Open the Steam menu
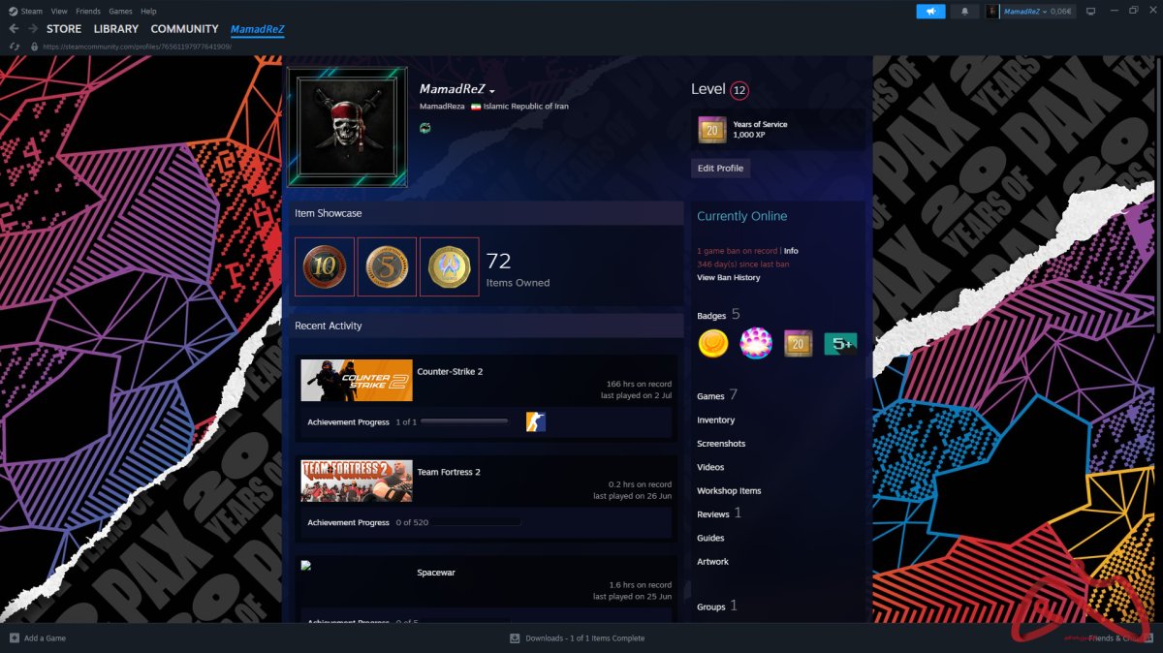The height and width of the screenshot is (653, 1163). (x=32, y=12)
